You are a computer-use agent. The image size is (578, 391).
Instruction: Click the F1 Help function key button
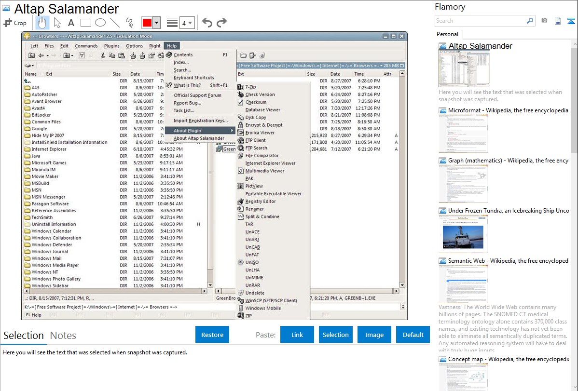(34, 315)
